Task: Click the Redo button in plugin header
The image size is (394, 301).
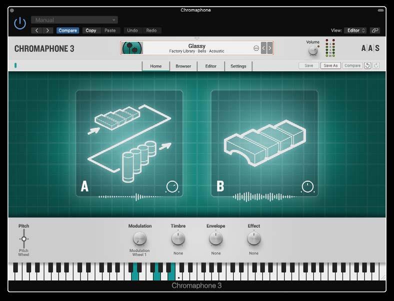Action: 151,30
